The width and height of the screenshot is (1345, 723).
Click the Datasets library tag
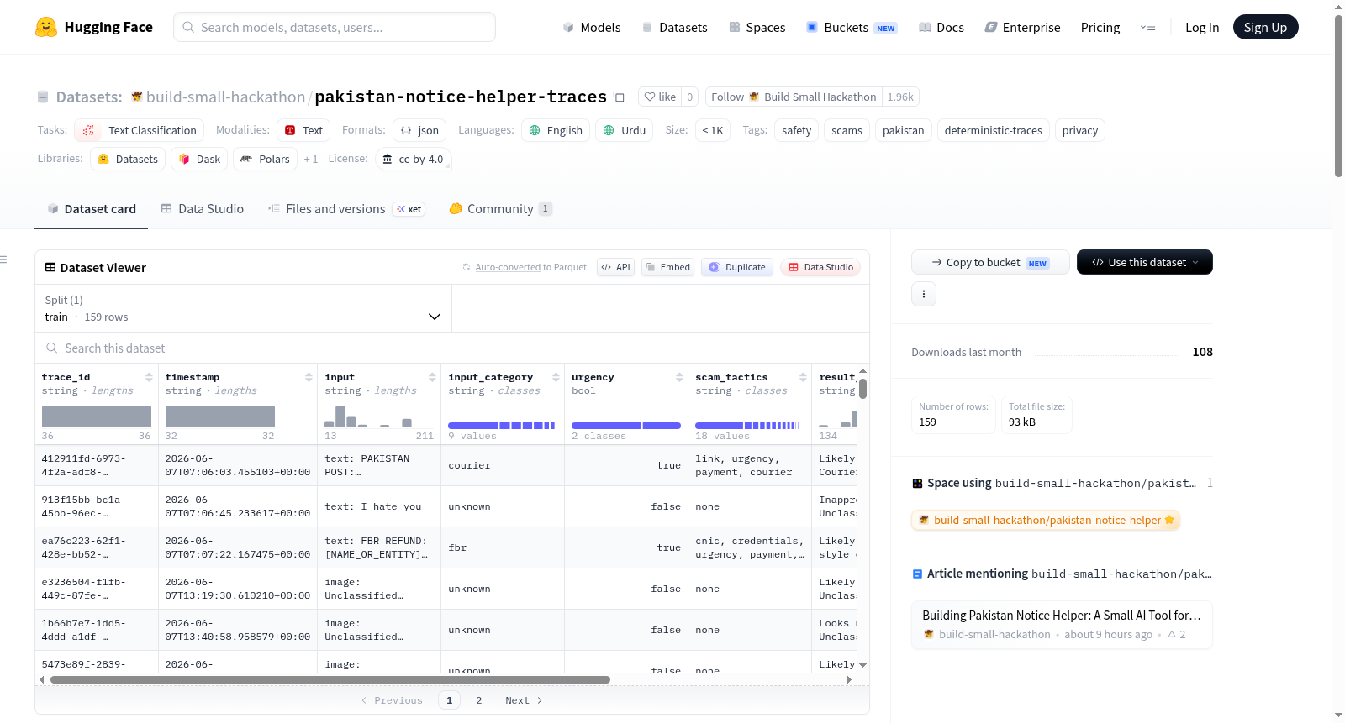(128, 159)
